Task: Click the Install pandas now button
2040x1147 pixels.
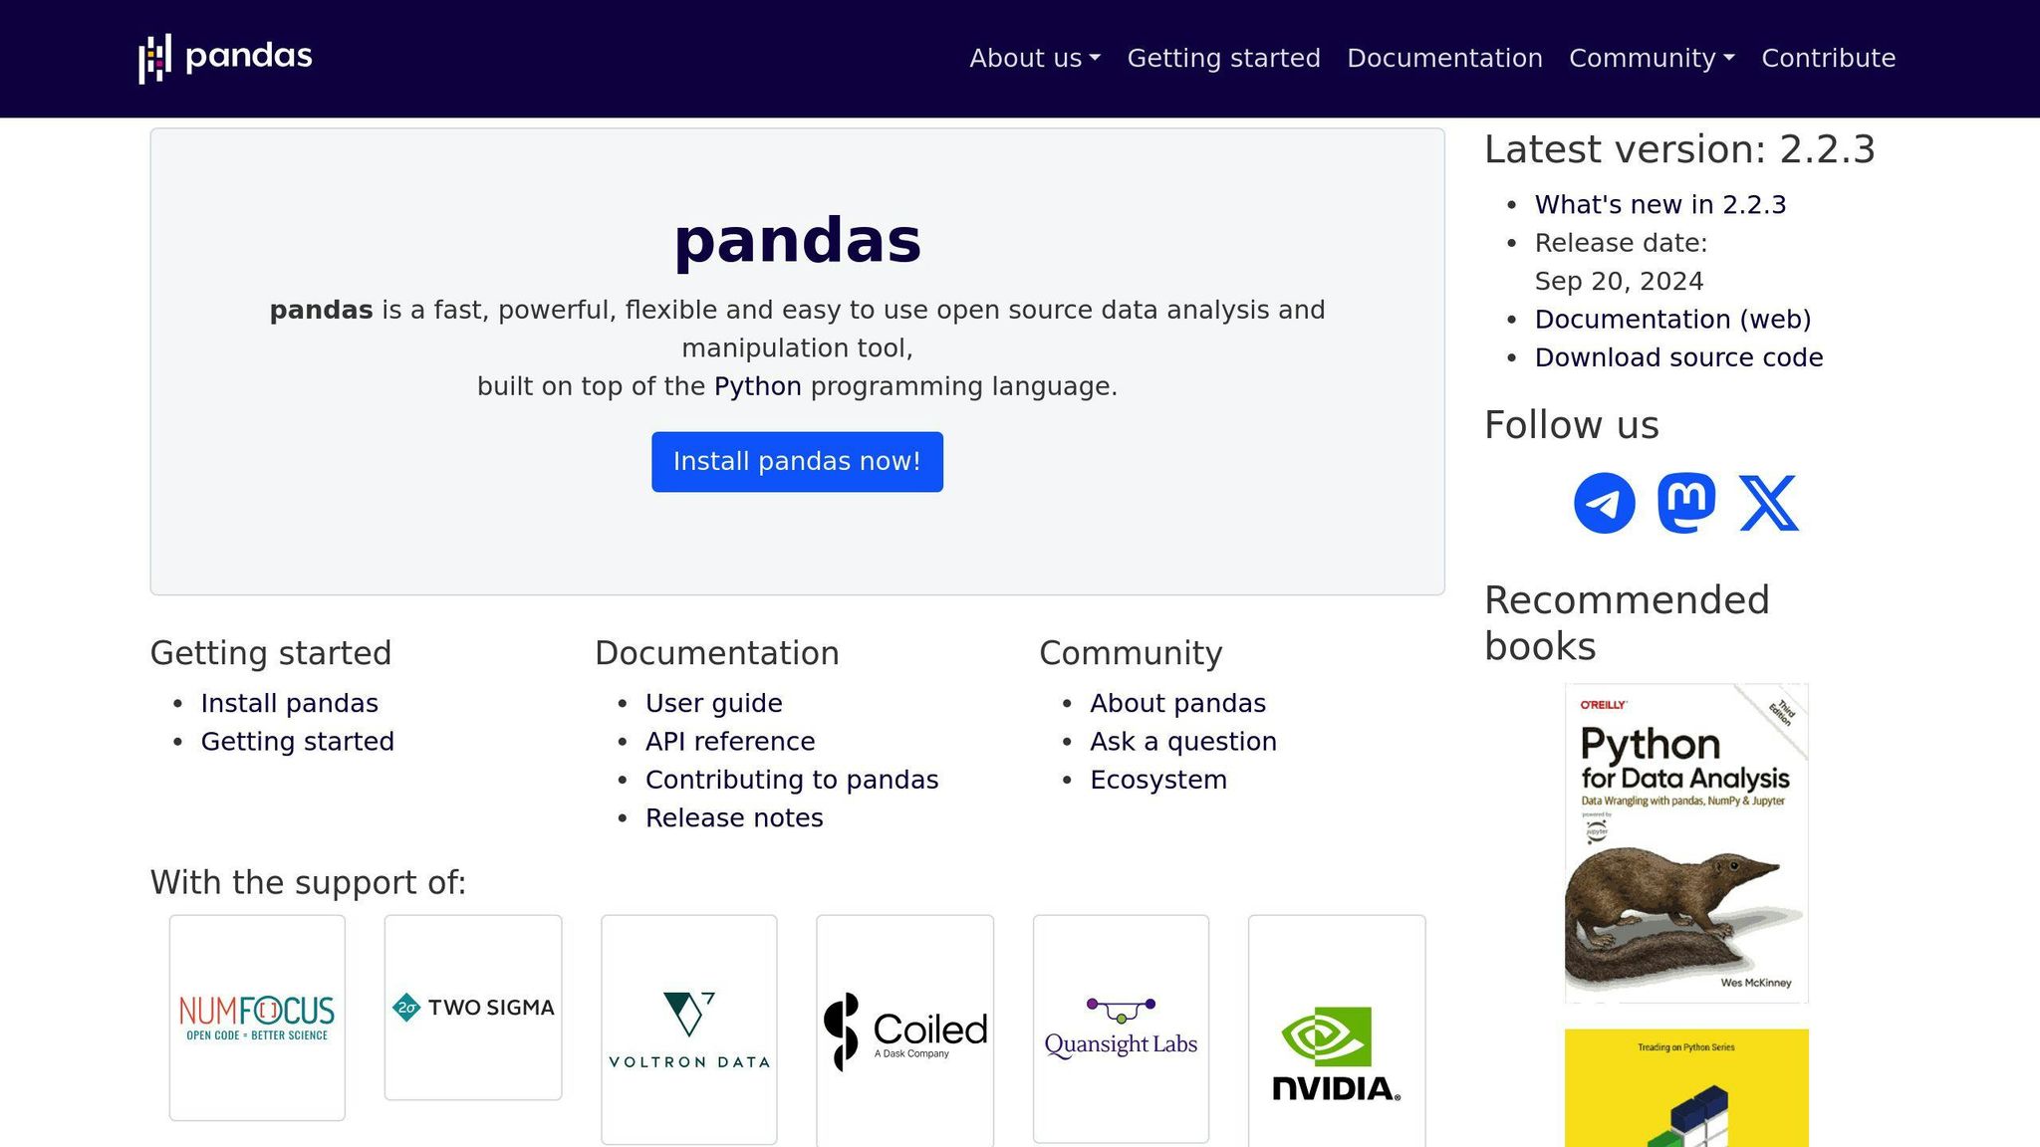Action: click(x=796, y=461)
